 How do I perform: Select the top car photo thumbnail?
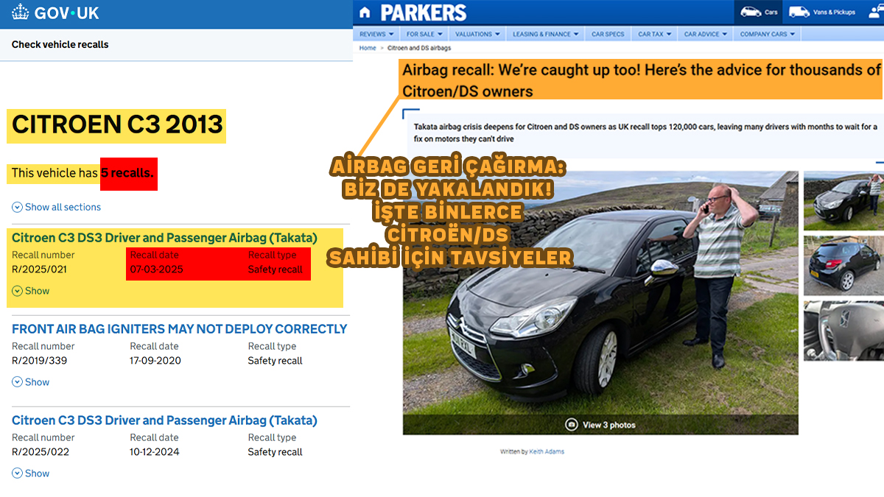click(x=843, y=199)
